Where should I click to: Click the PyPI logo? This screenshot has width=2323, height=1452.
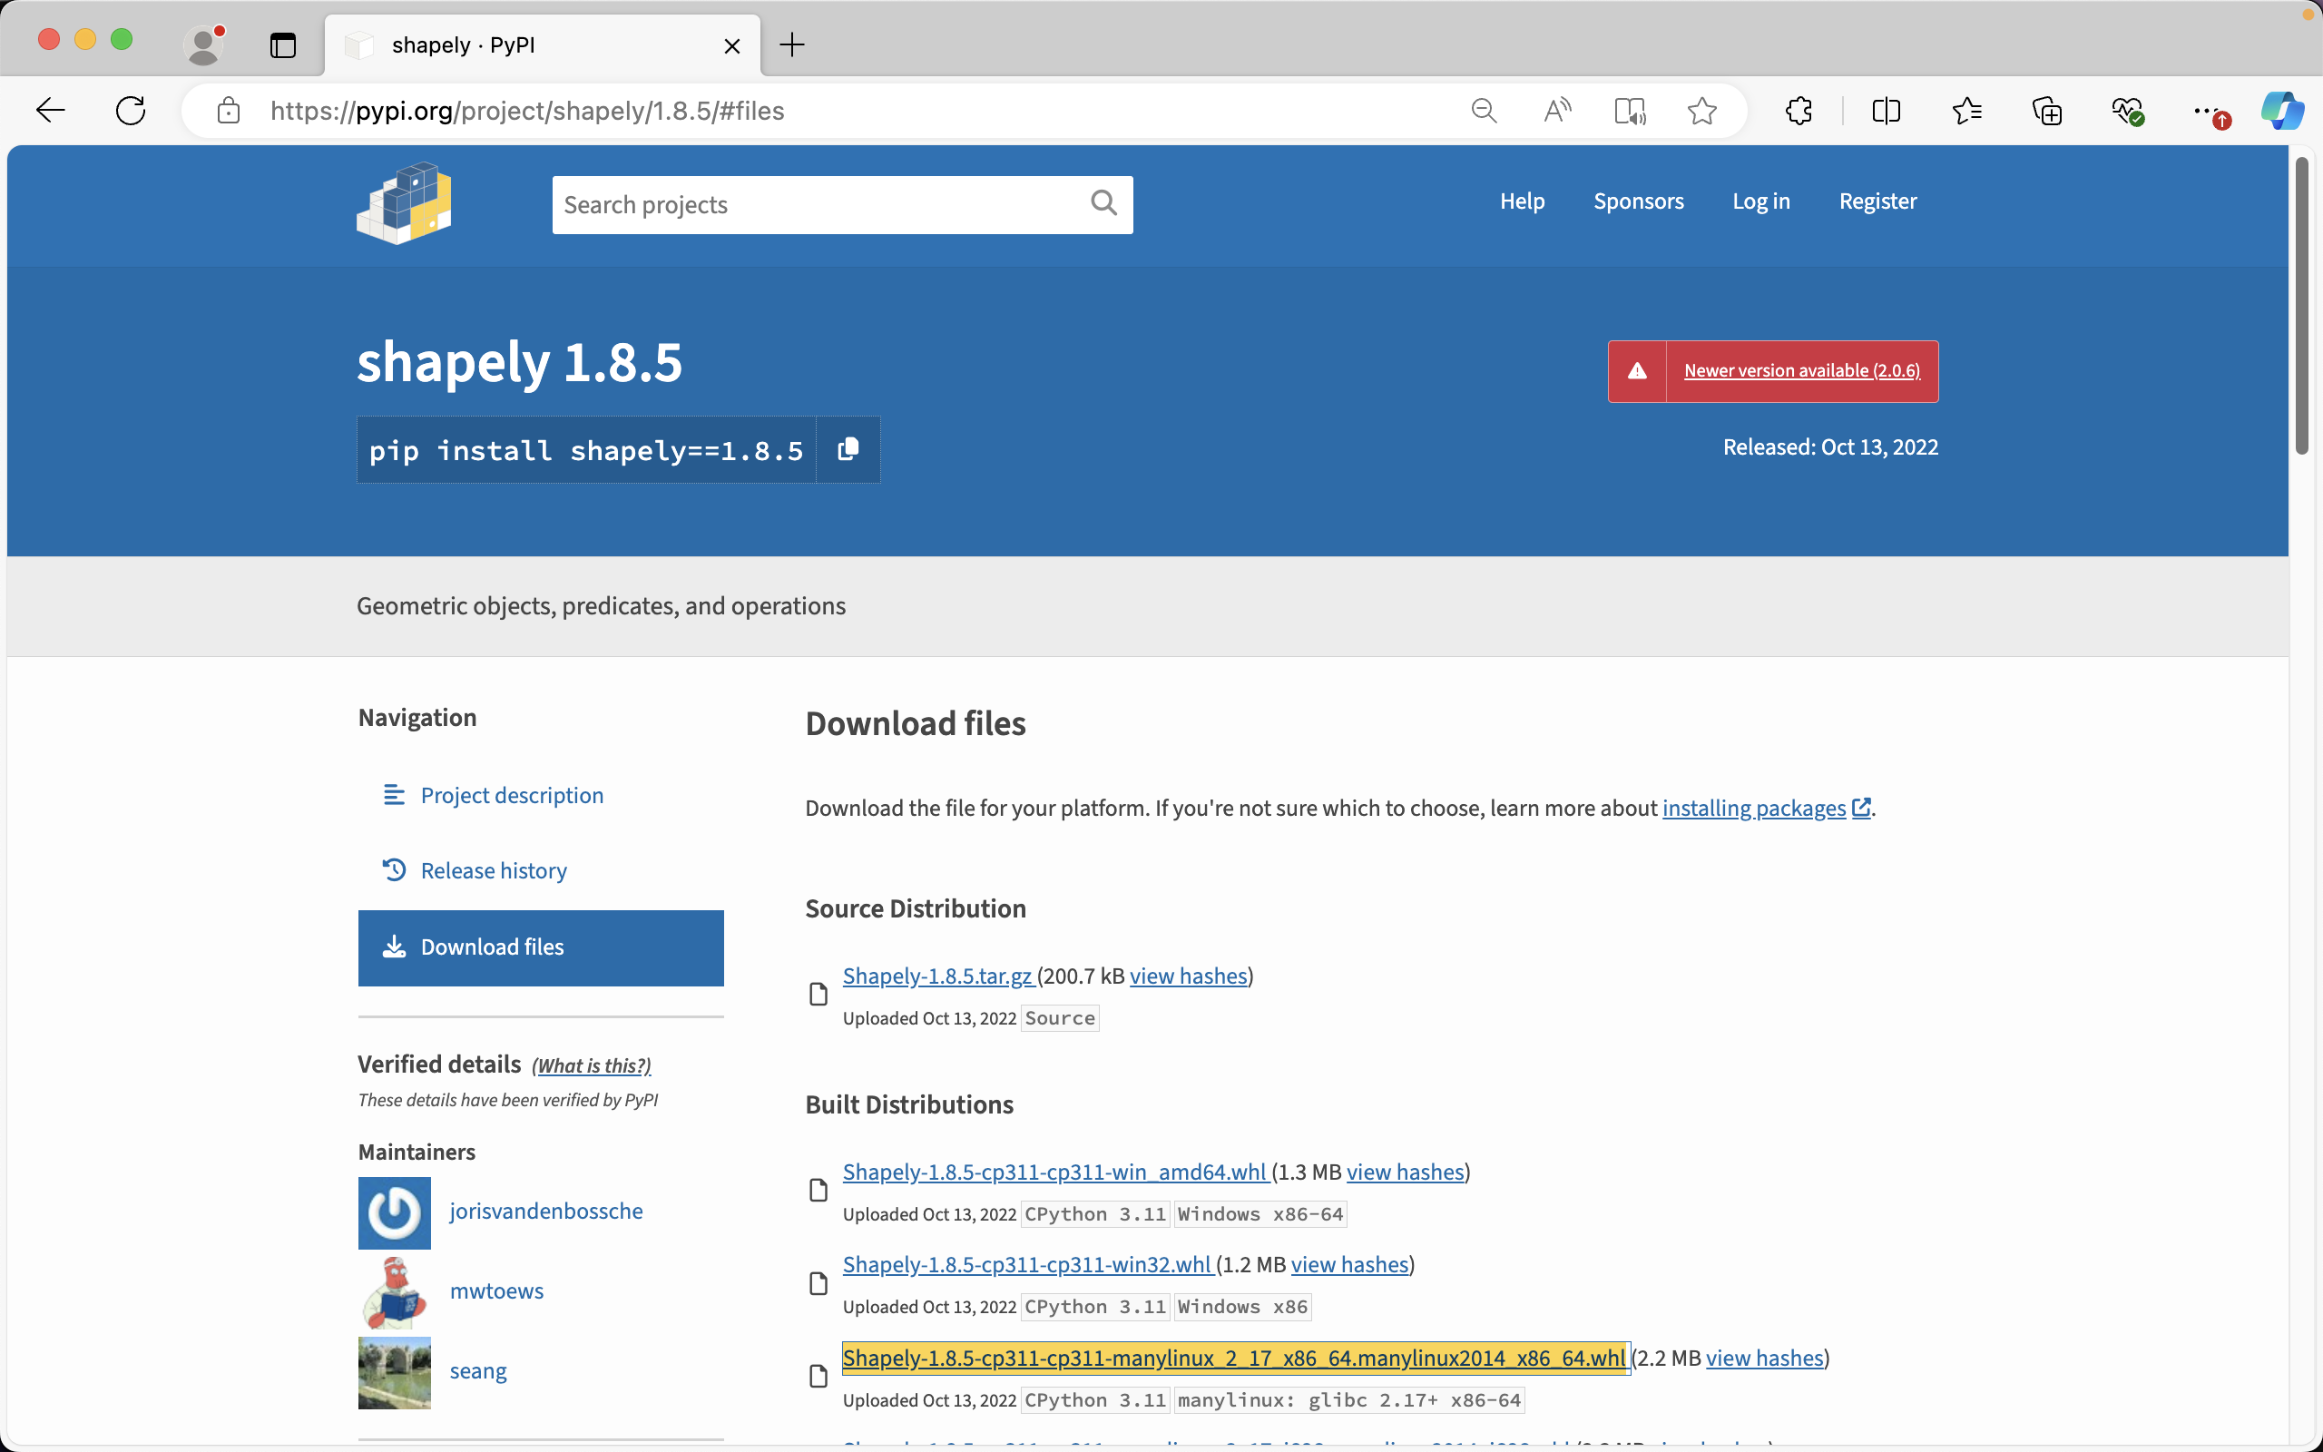404,202
